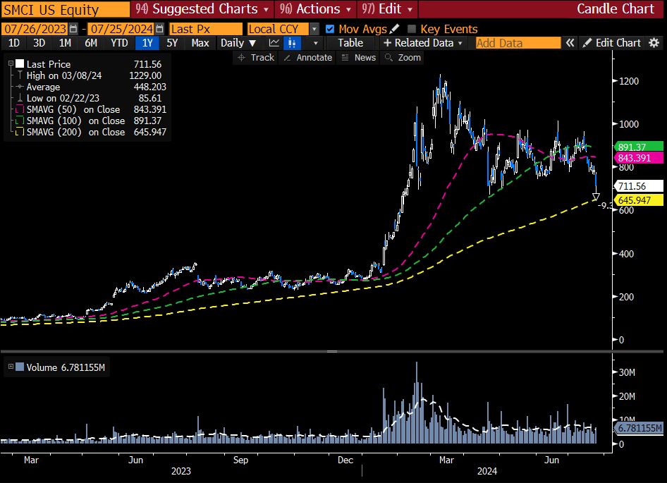Click the SMAVG (50) on Close legend row
The height and width of the screenshot is (483, 667).
click(91, 109)
